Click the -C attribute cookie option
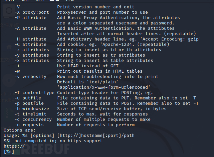This screenshot has width=214, height=157. (x=30, y=44)
